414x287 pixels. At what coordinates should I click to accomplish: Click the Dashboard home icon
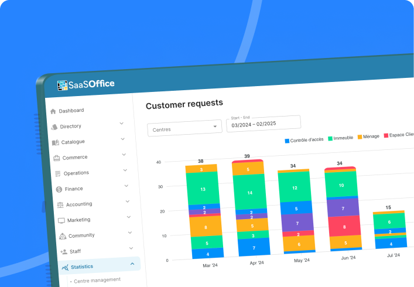[x=53, y=111]
